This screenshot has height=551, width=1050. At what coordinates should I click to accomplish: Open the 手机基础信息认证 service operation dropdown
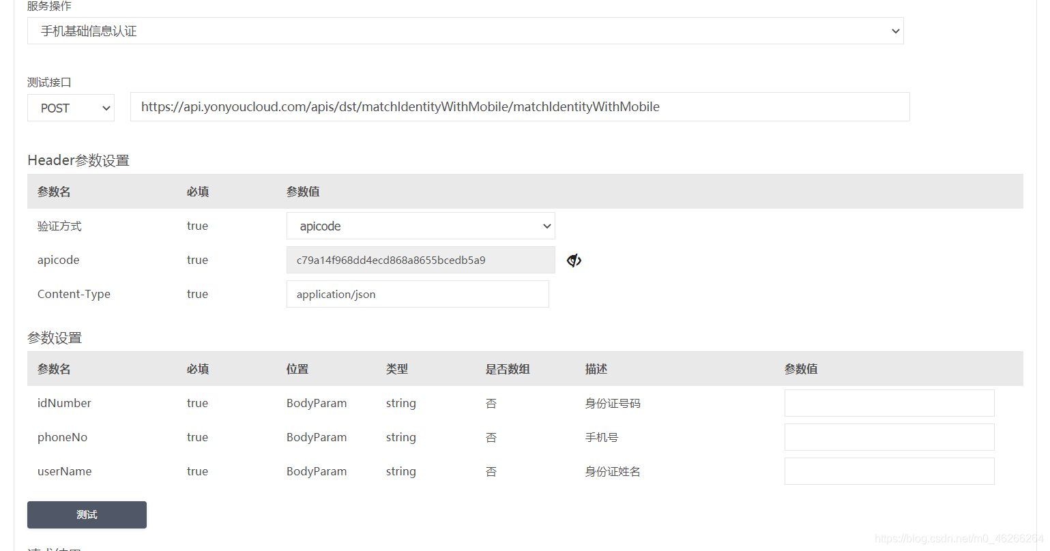pos(465,31)
